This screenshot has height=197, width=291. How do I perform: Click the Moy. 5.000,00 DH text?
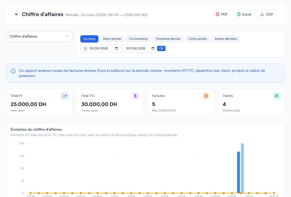(x=164, y=110)
